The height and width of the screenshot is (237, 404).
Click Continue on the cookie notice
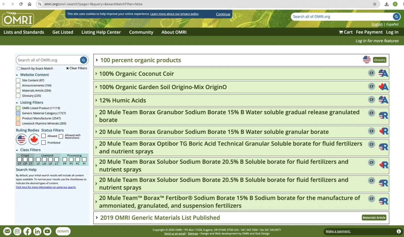pyautogui.click(x=223, y=14)
